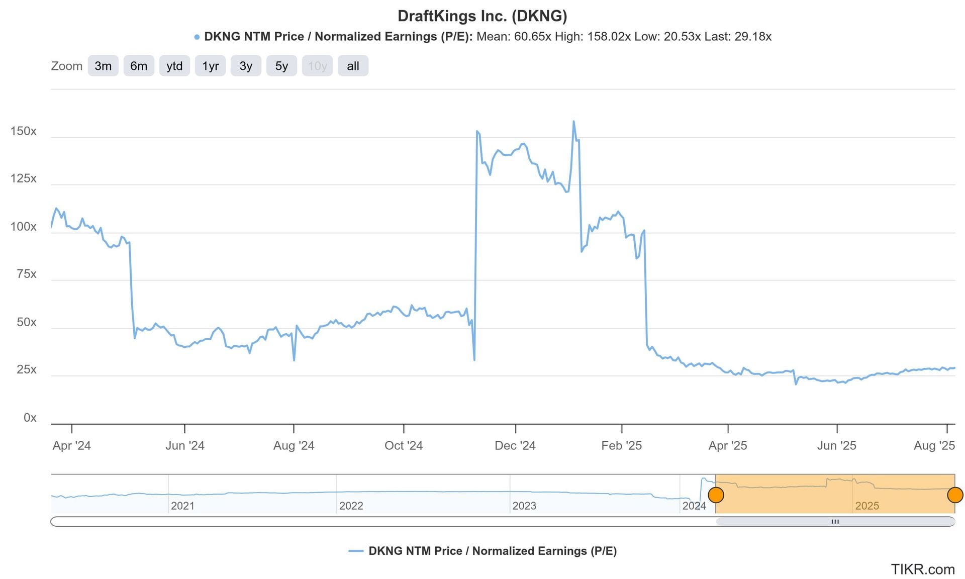Click the blue legend dot in header
The width and height of the screenshot is (965, 579).
click(x=197, y=37)
